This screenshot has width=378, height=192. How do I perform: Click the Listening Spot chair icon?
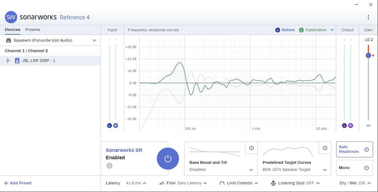pos(273,183)
